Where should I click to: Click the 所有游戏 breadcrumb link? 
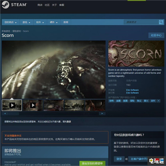[x=6, y=31]
